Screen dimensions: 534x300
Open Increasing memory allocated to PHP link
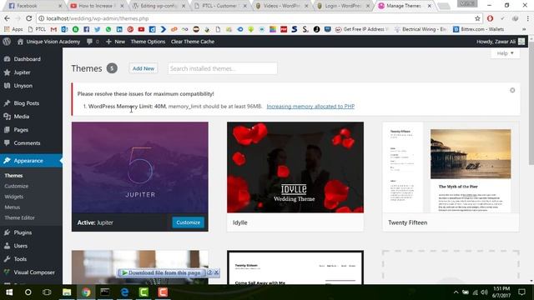[x=310, y=107]
